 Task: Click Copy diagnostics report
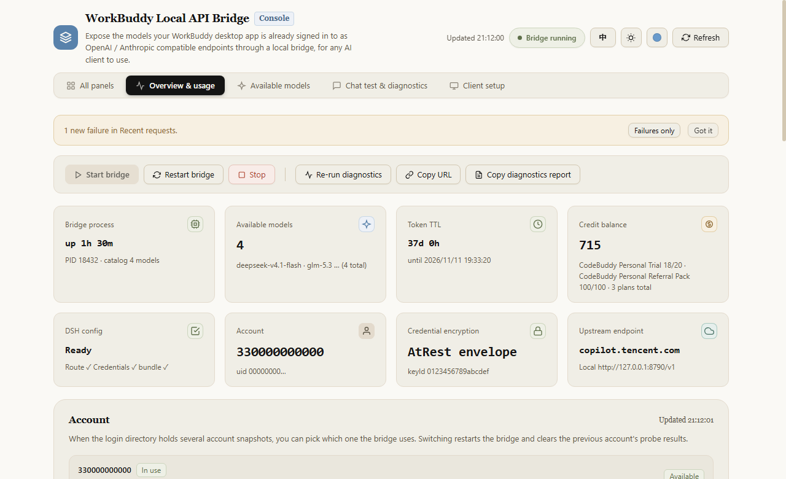point(523,174)
